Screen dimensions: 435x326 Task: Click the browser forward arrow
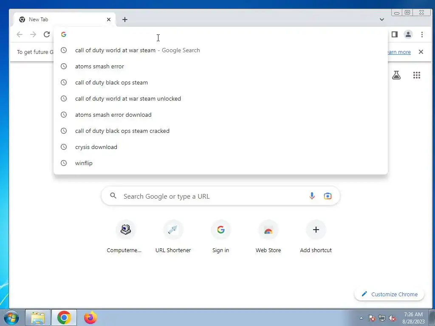33,34
